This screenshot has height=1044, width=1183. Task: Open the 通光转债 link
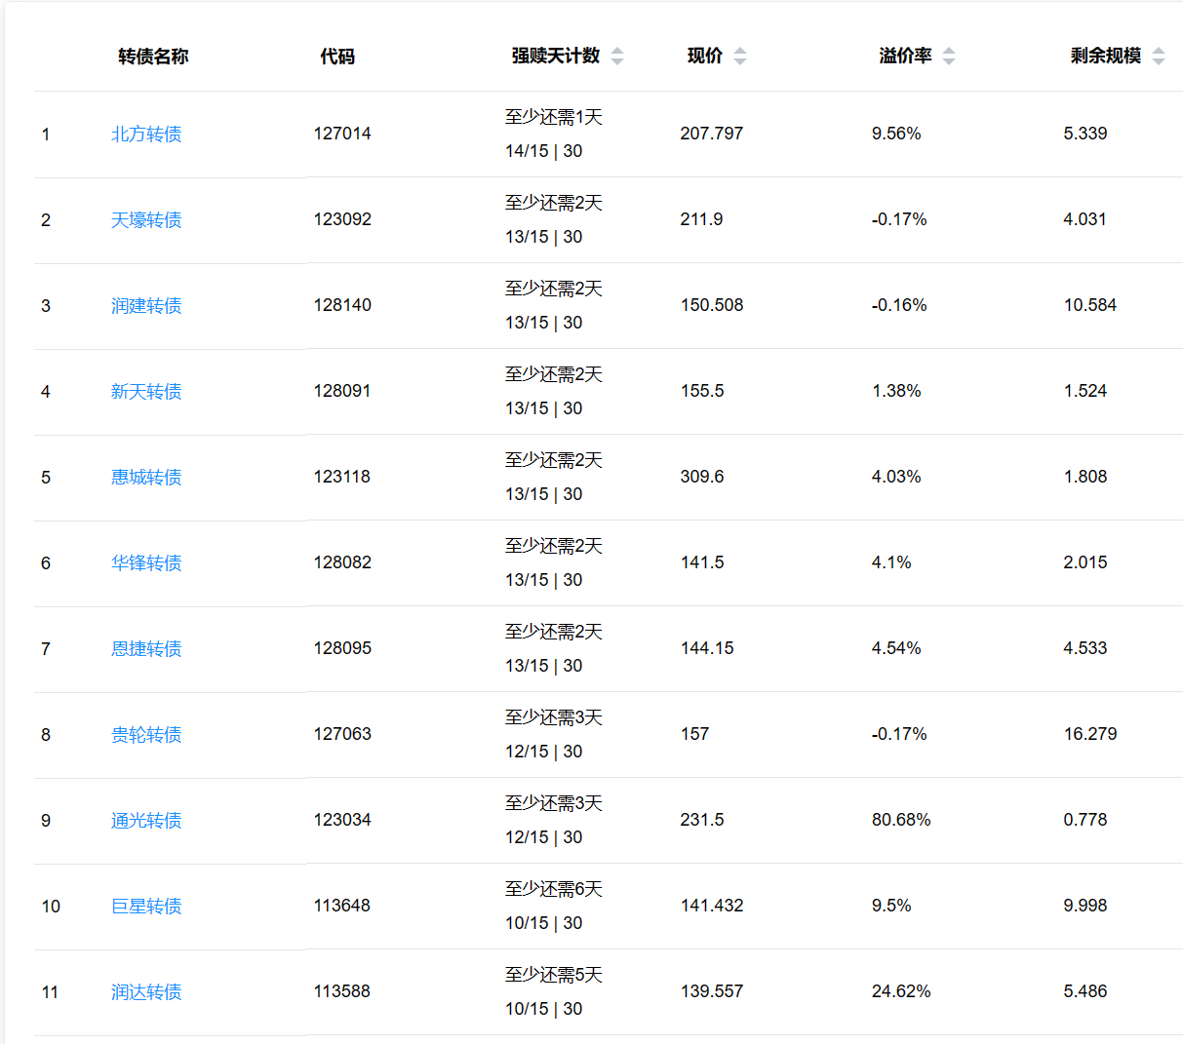pyautogui.click(x=146, y=821)
